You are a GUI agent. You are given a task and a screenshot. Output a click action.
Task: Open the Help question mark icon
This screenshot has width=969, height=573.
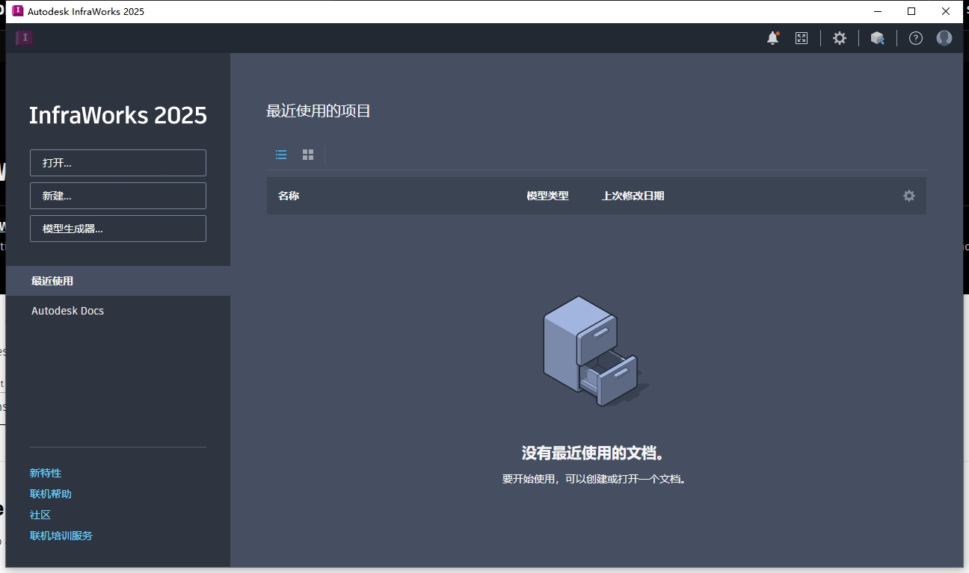tap(915, 37)
